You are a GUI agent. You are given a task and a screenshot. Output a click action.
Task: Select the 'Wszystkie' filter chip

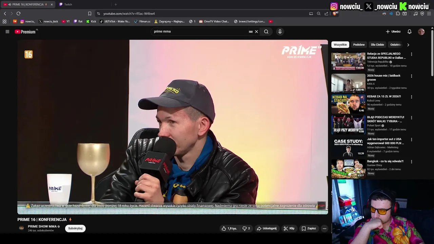[340, 45]
